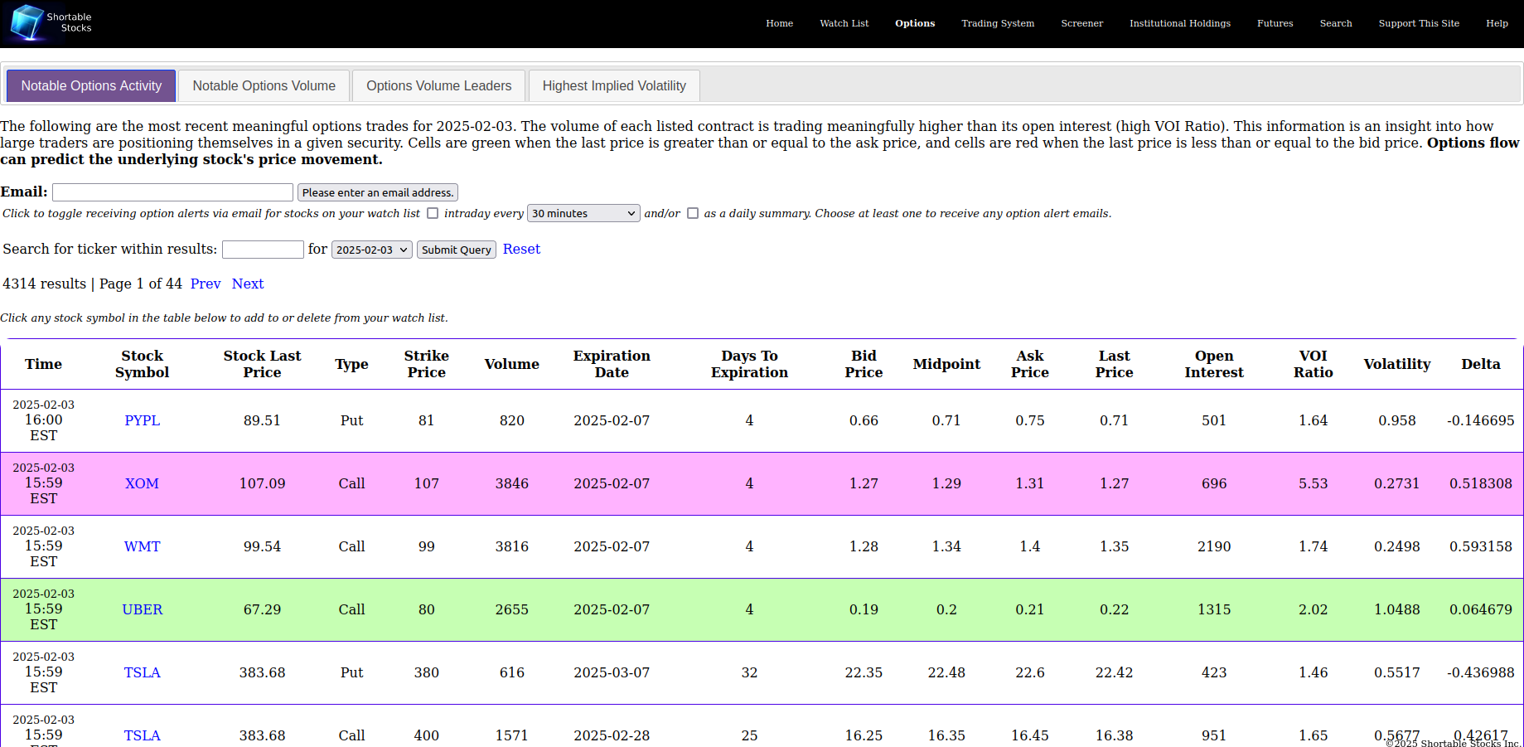Click the 4314 results page count text
Viewport: 1524px width, 747px height.
coord(45,284)
